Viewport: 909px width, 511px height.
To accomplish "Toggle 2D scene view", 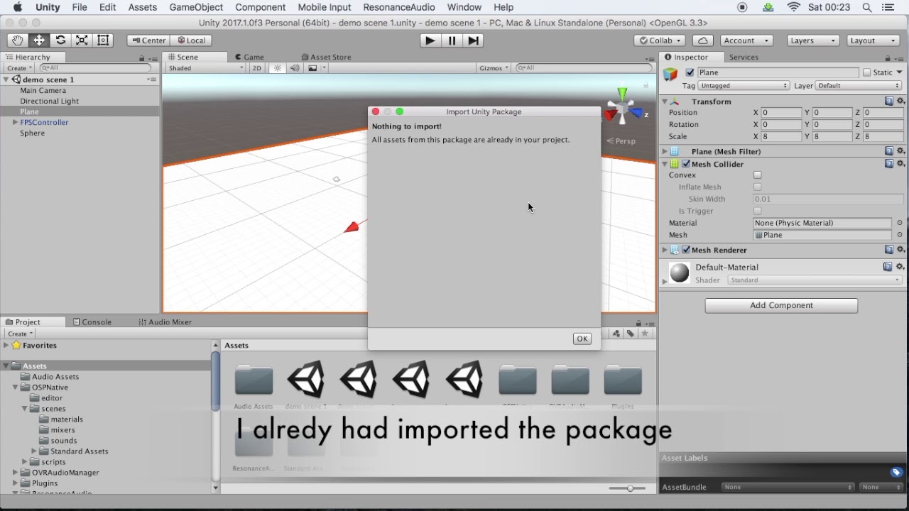I will click(x=257, y=68).
